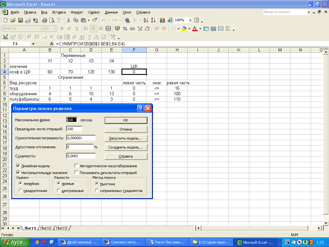
Task: Click the Currency format icon
Action: click(x=118, y=29)
